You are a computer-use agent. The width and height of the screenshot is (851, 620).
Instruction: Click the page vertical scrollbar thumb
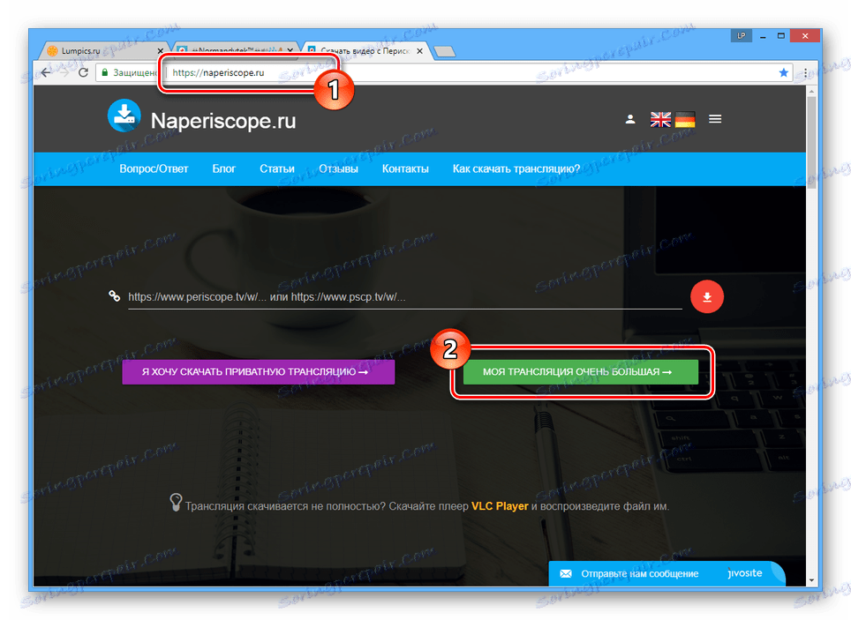pos(811,142)
